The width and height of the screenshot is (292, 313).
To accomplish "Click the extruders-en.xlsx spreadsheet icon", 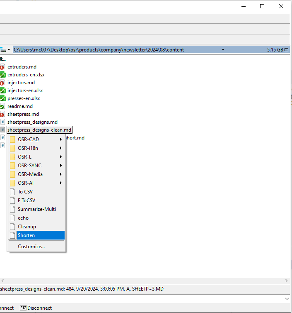I will [x=2, y=75].
